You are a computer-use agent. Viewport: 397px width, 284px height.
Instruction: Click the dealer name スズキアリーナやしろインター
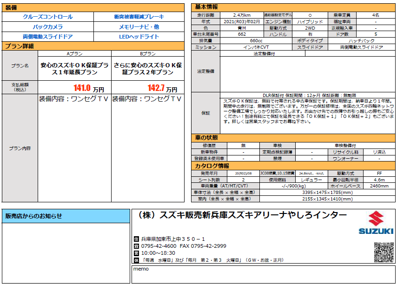[242, 215]
